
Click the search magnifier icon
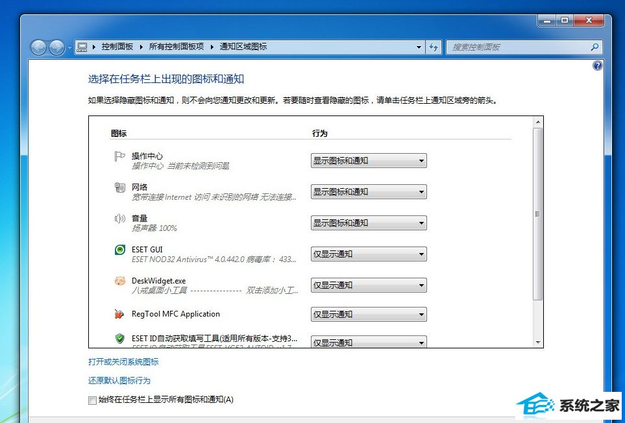[x=594, y=47]
